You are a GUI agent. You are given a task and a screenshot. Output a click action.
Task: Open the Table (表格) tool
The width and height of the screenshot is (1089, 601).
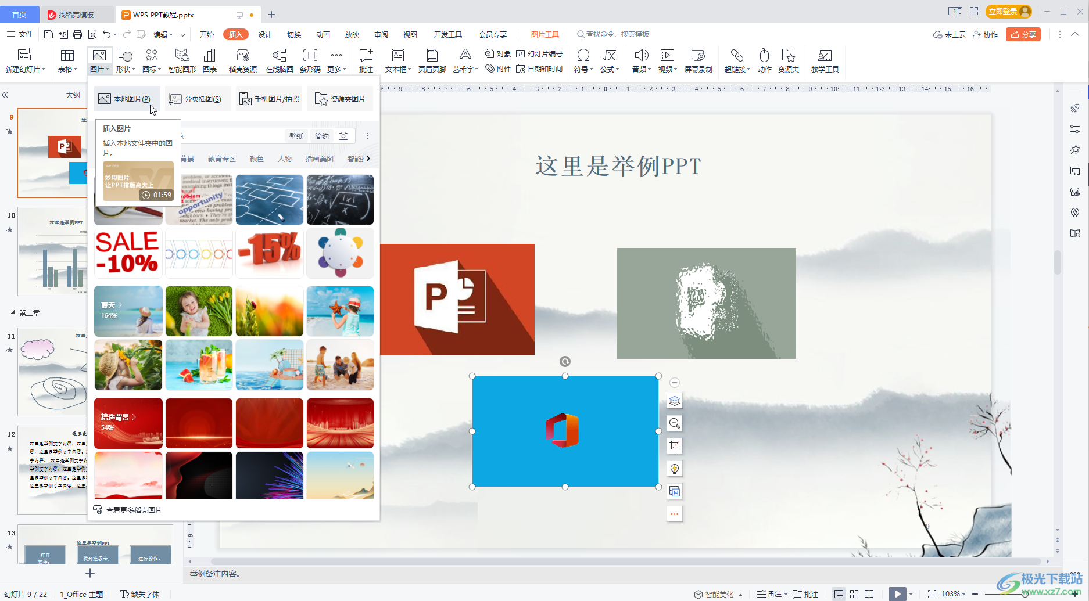pos(67,60)
